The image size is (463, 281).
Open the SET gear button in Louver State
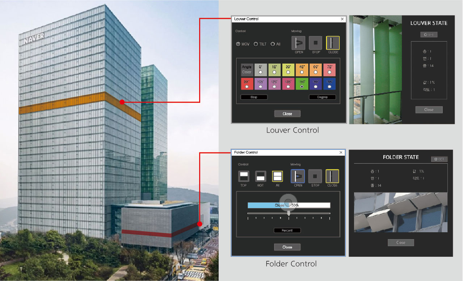pos(429,35)
